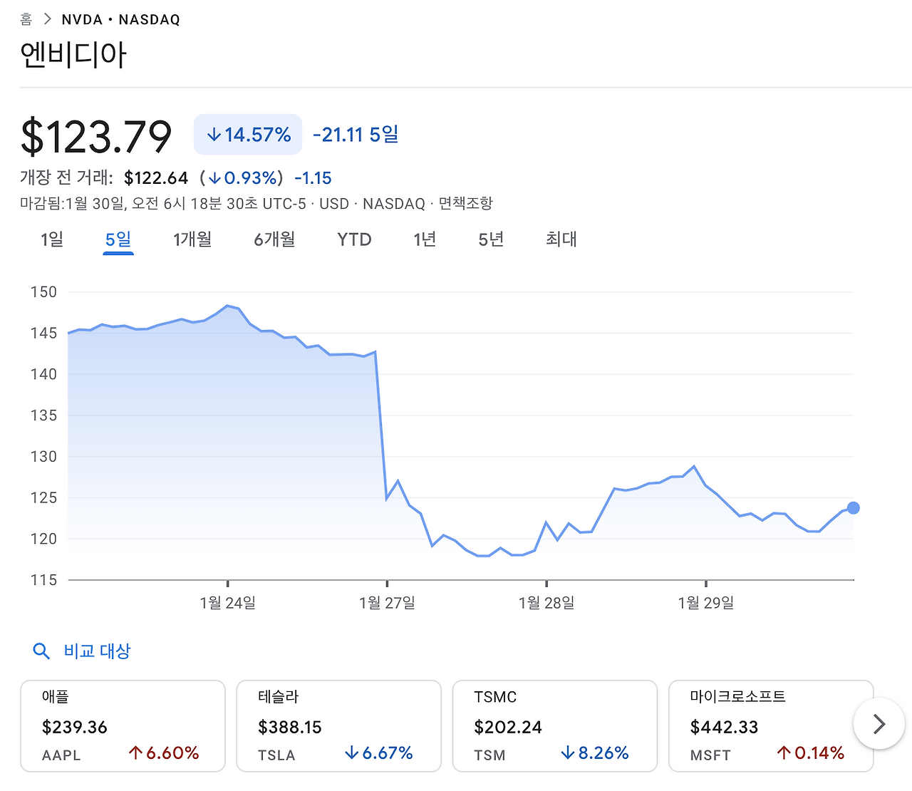Click TSMC's down arrow 8.26% indicator
The width and height of the screenshot is (912, 791).
594,753
